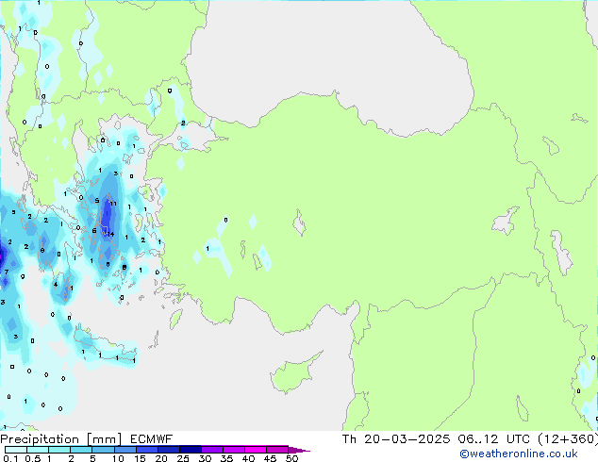Select the dark navy 25–30 mm legend swatch

(x=191, y=449)
